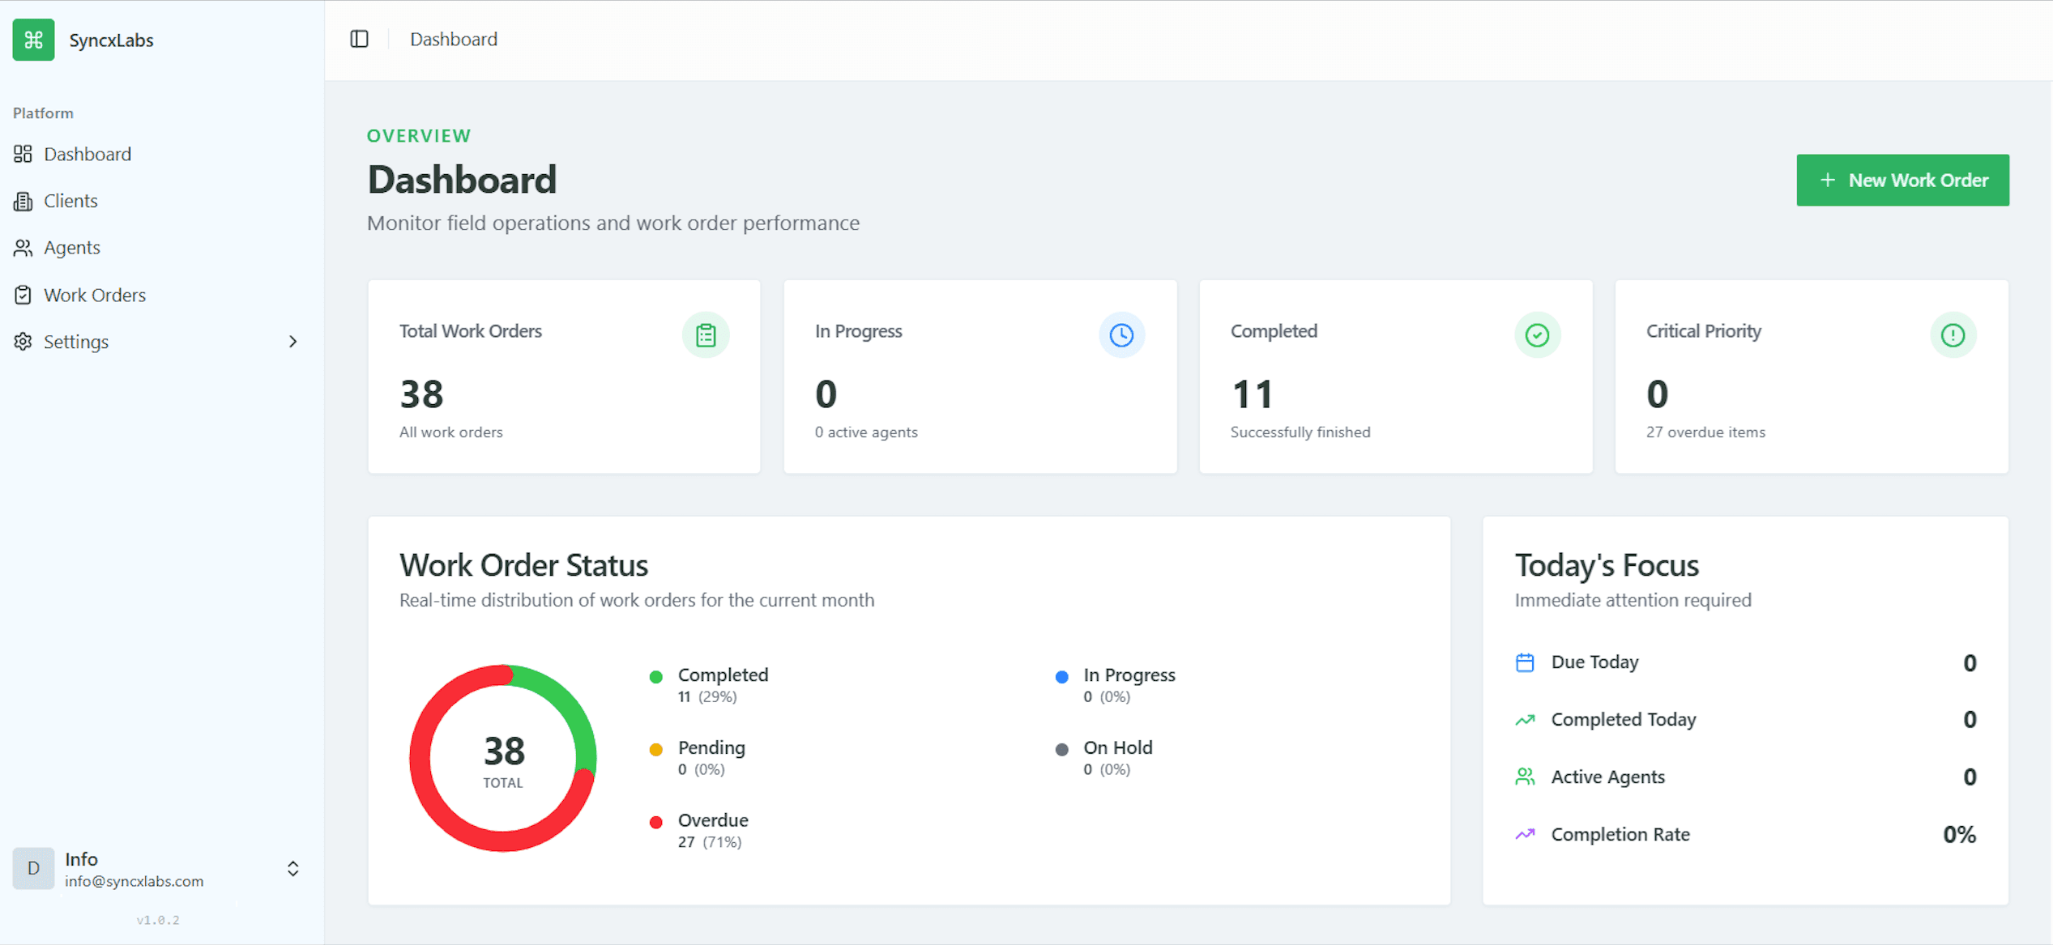Image resolution: width=2053 pixels, height=945 pixels.
Task: Click the clock icon on In Progress card
Action: (x=1121, y=334)
